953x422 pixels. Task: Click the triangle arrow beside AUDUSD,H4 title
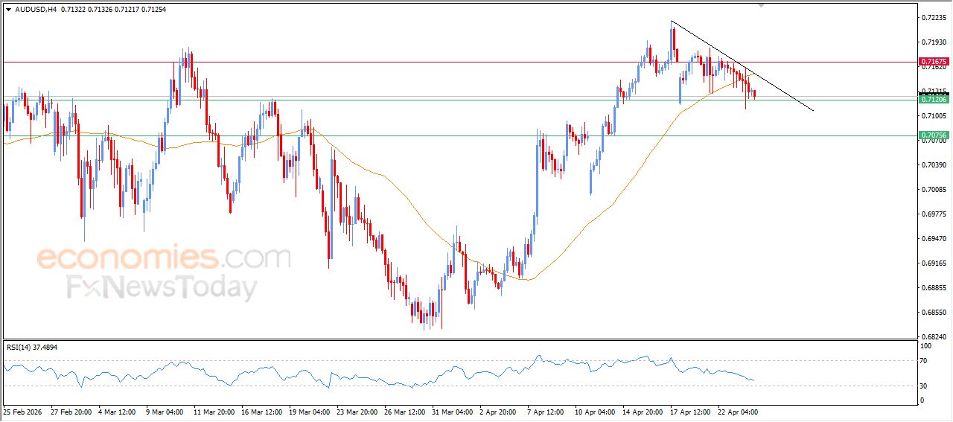(x=8, y=9)
